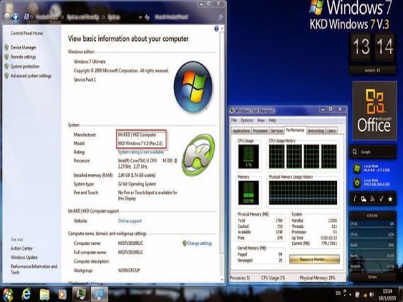Image resolution: width=403 pixels, height=302 pixels.
Task: Click the checkmark icon in the gadget strip
Action: (381, 199)
